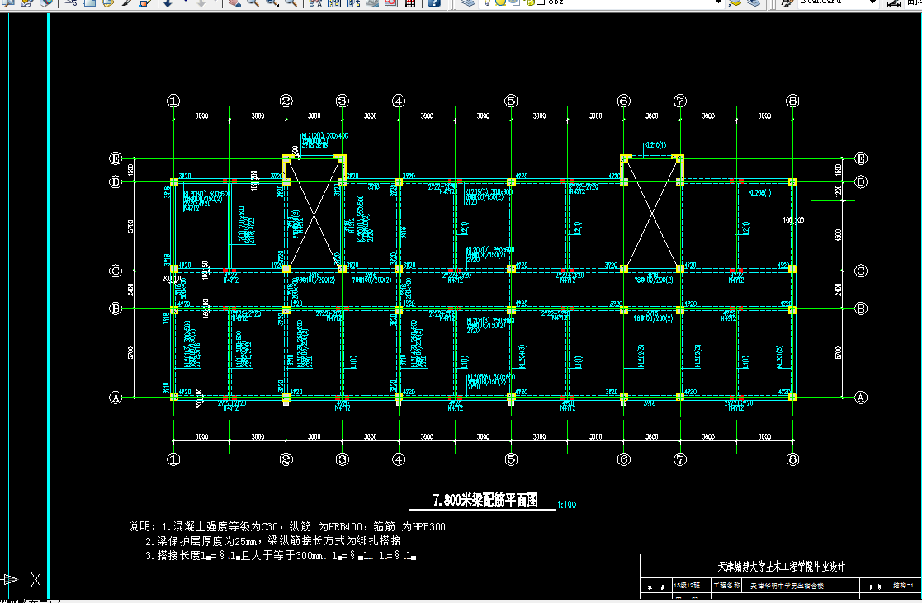Screen dimensions: 922x603
Task: Select the Match Properties brush tool
Action: coord(126,3)
